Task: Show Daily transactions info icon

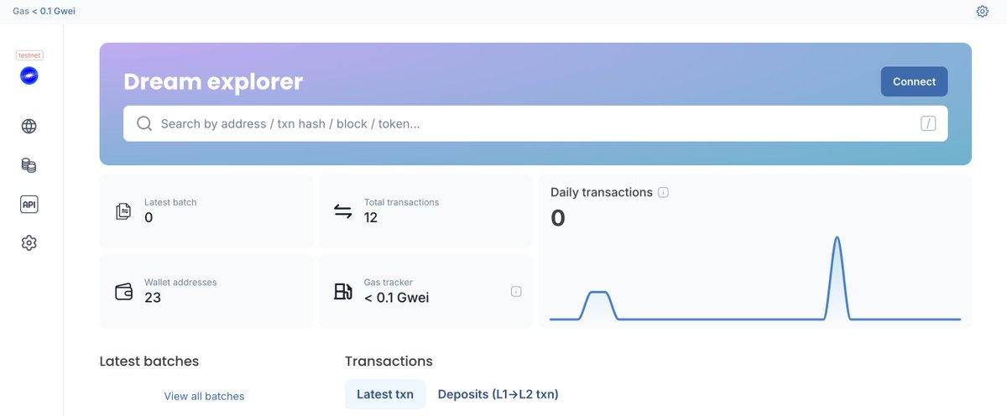Action: tap(663, 193)
